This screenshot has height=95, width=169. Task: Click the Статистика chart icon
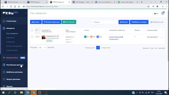pos(4,21)
